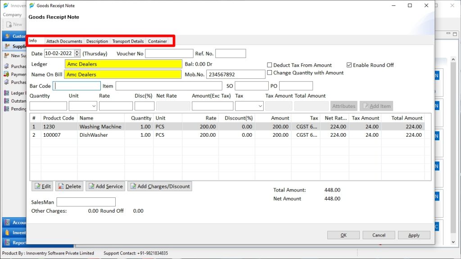Click the SalesMan input field
The image size is (461, 259).
pos(86,202)
